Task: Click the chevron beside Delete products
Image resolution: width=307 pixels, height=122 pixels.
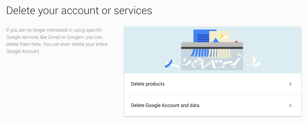Action: (x=290, y=84)
